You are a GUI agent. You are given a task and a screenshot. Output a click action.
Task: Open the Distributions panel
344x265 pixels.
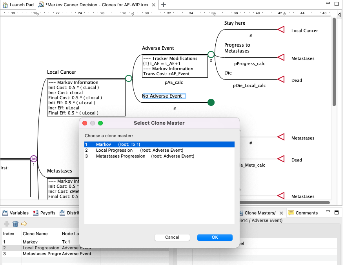pyautogui.click(x=71, y=213)
